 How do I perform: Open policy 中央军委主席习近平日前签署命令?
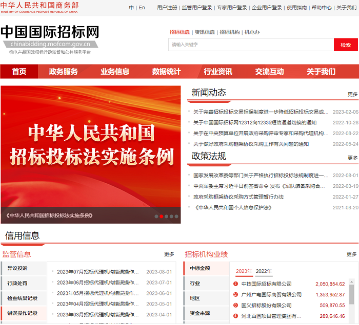pos(259,186)
